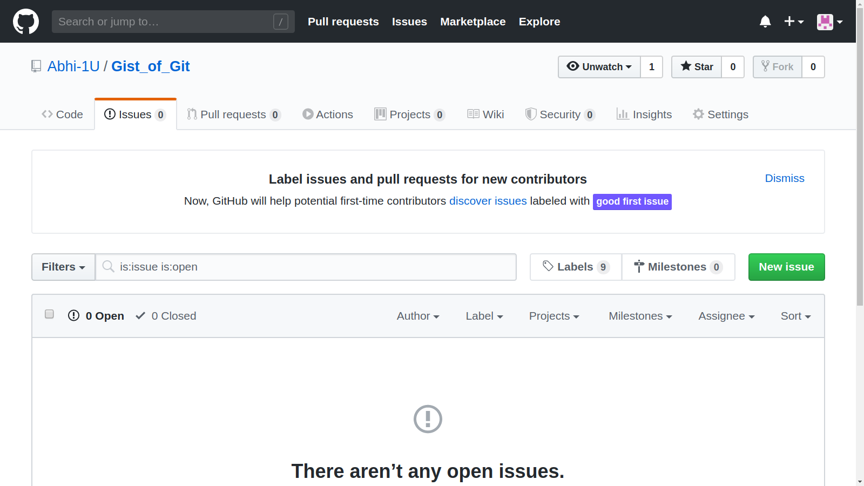Click the page vertical scrollbar thumb
This screenshot has height=486, width=864.
click(860, 157)
